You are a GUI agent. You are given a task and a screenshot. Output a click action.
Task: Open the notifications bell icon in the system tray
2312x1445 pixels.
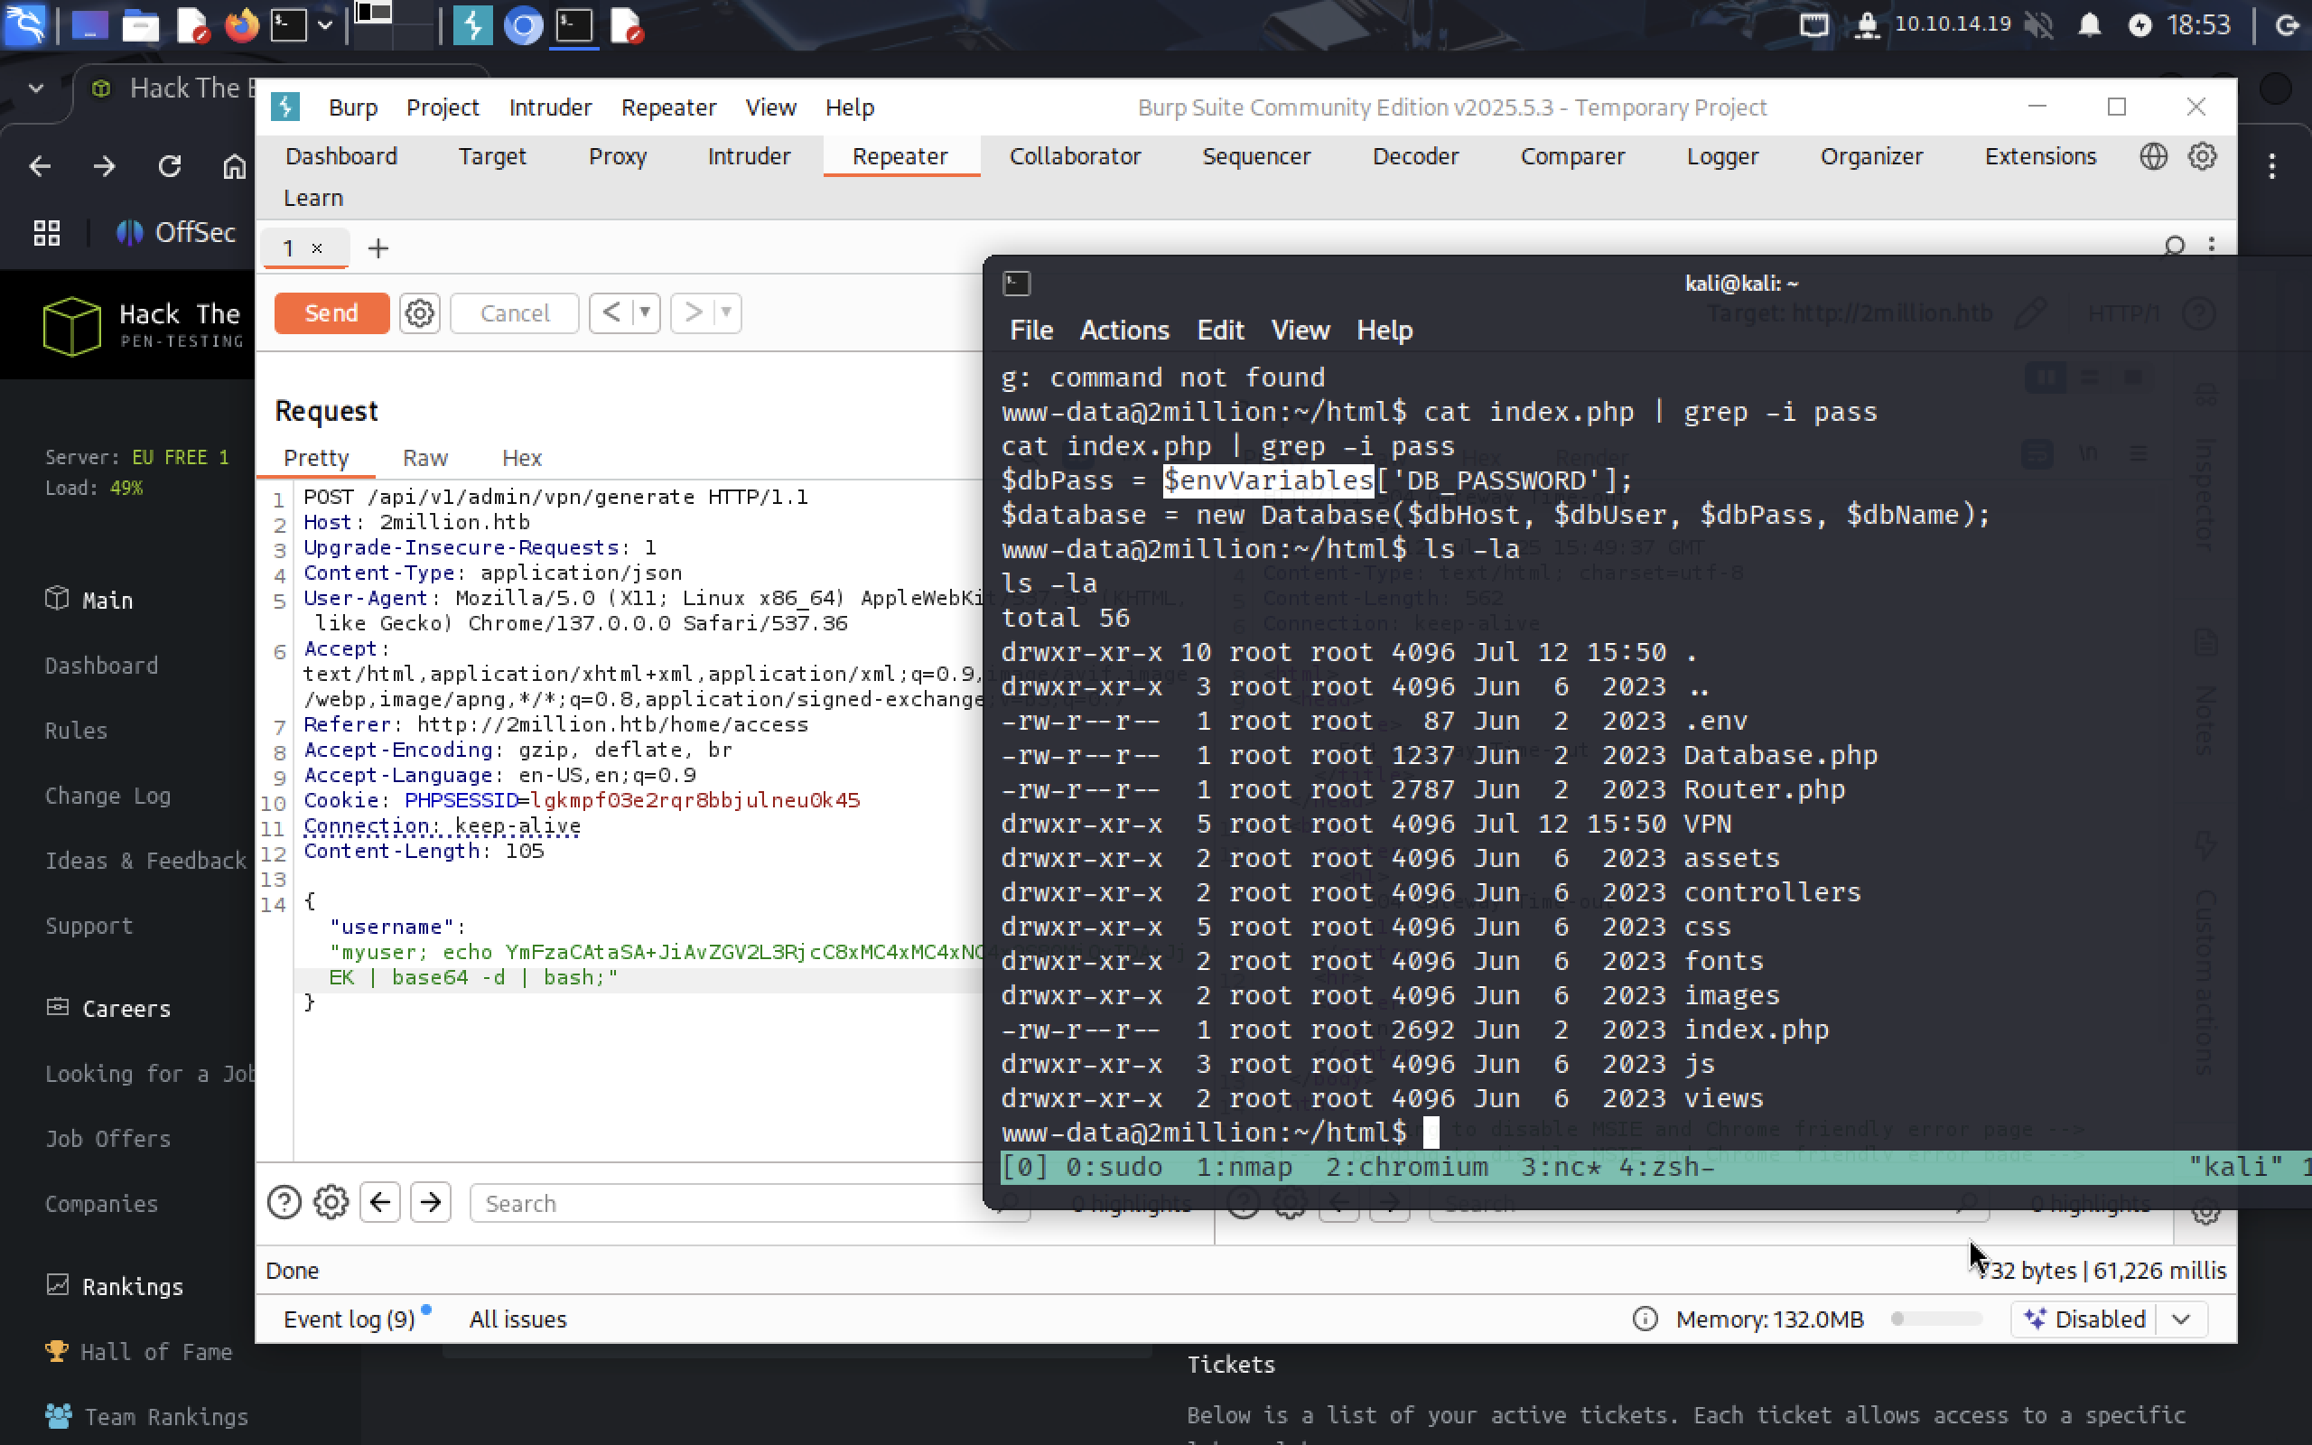pos(2090,25)
